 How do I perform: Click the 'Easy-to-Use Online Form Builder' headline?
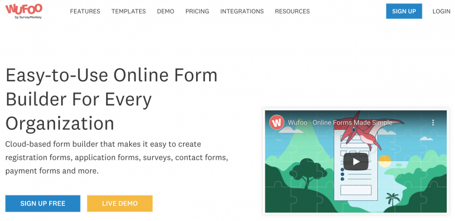point(111,99)
